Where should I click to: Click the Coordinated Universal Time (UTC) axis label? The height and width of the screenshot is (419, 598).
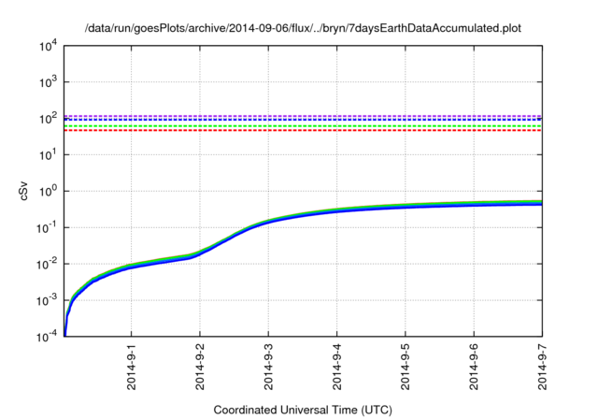(x=303, y=410)
